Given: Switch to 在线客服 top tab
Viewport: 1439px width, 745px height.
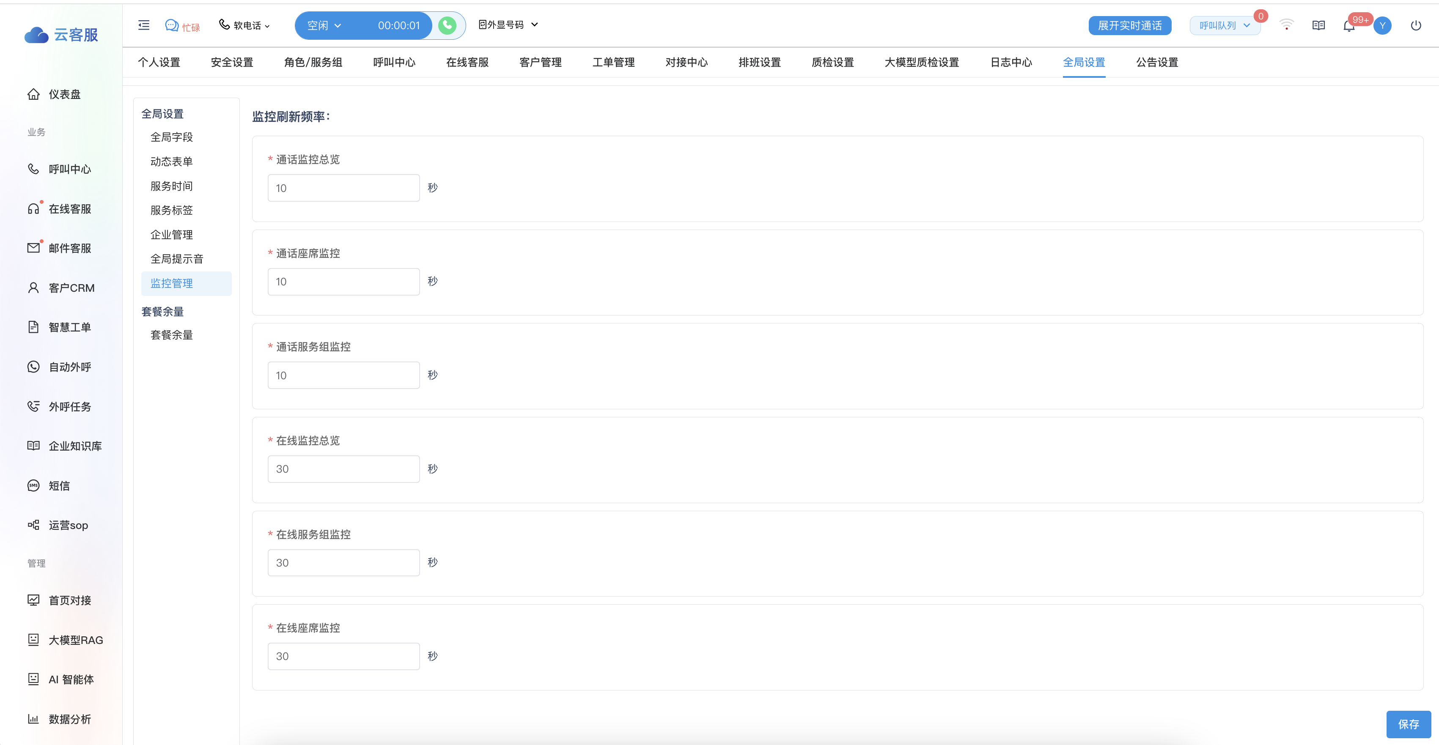Looking at the screenshot, I should [467, 62].
